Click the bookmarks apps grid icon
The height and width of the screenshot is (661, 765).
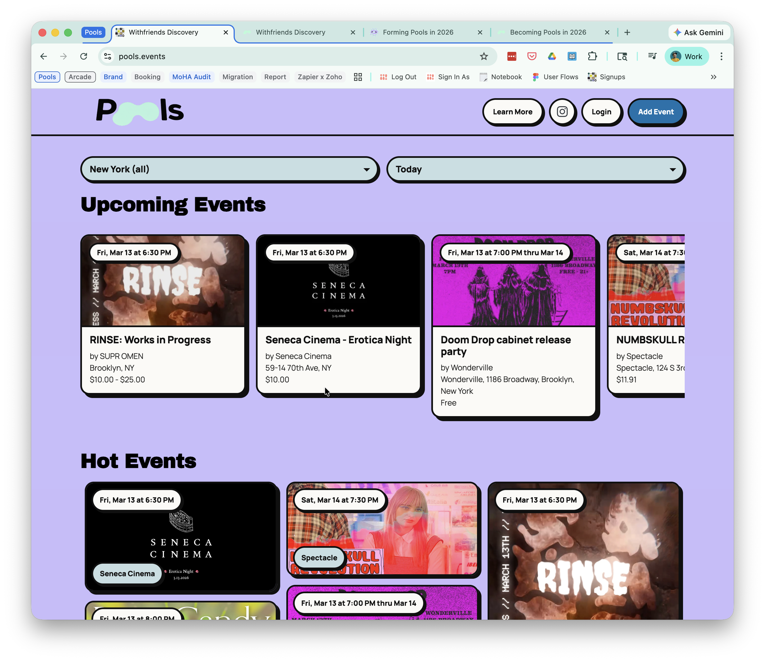[x=358, y=77]
